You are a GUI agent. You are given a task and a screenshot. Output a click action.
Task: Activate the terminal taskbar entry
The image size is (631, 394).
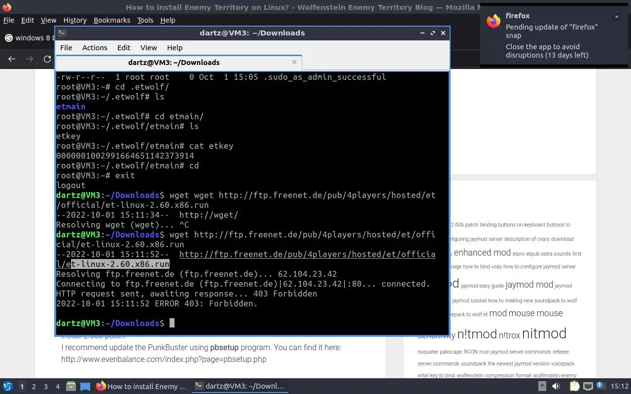click(x=240, y=387)
